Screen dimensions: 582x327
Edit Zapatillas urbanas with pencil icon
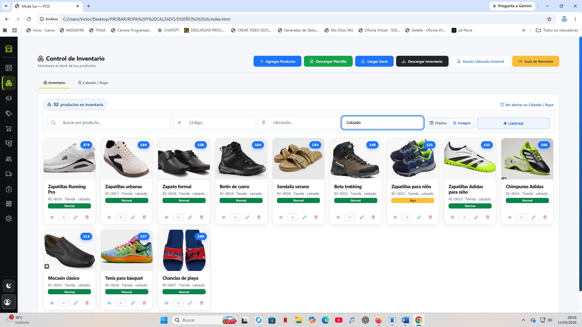click(x=133, y=217)
